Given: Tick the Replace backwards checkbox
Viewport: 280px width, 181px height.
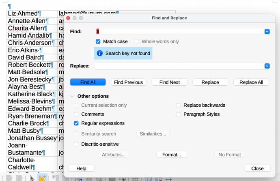Looking at the screenshot, I should [179, 105].
